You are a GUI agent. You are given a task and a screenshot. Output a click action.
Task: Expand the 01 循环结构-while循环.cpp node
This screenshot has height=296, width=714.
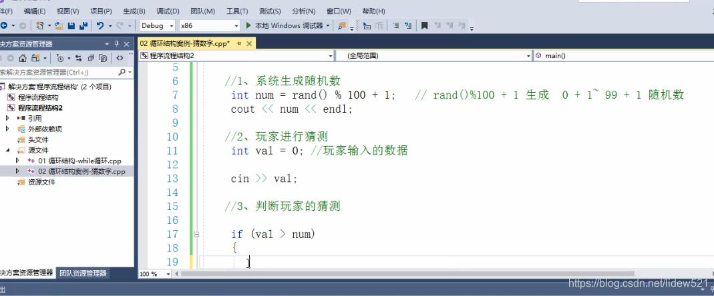(x=17, y=161)
